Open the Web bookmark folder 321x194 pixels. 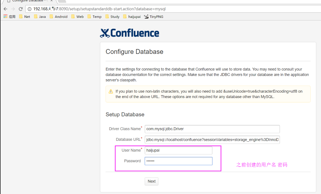coord(77,17)
